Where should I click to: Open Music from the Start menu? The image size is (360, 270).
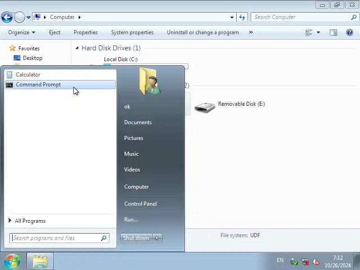[131, 154]
